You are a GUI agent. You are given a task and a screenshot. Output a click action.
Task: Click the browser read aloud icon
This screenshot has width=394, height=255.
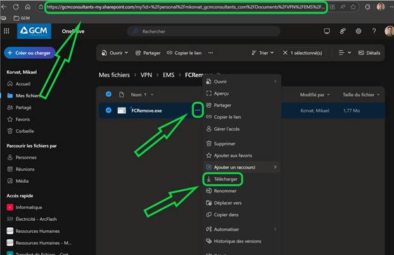(343, 7)
